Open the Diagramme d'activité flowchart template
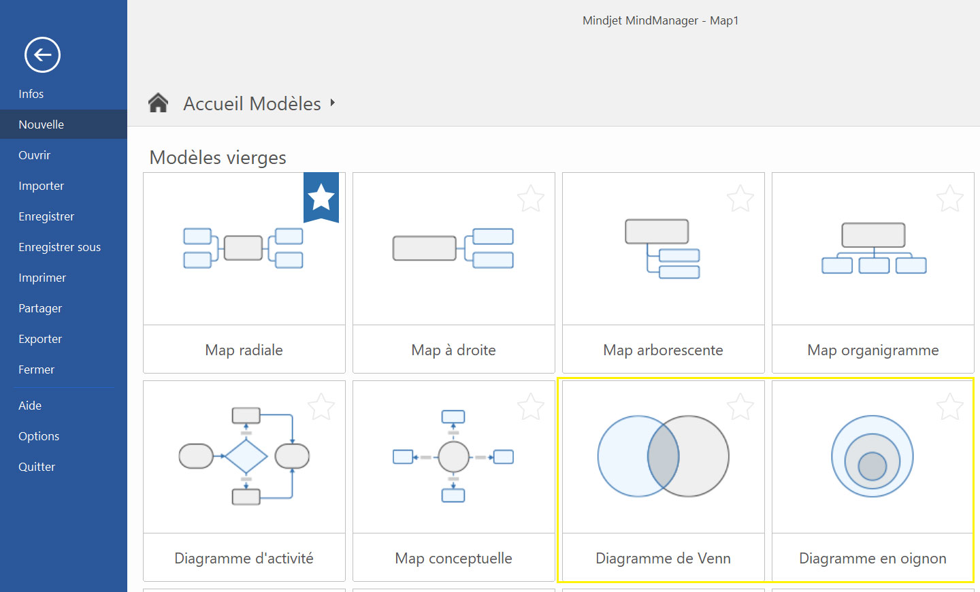980x592 pixels. (x=244, y=457)
